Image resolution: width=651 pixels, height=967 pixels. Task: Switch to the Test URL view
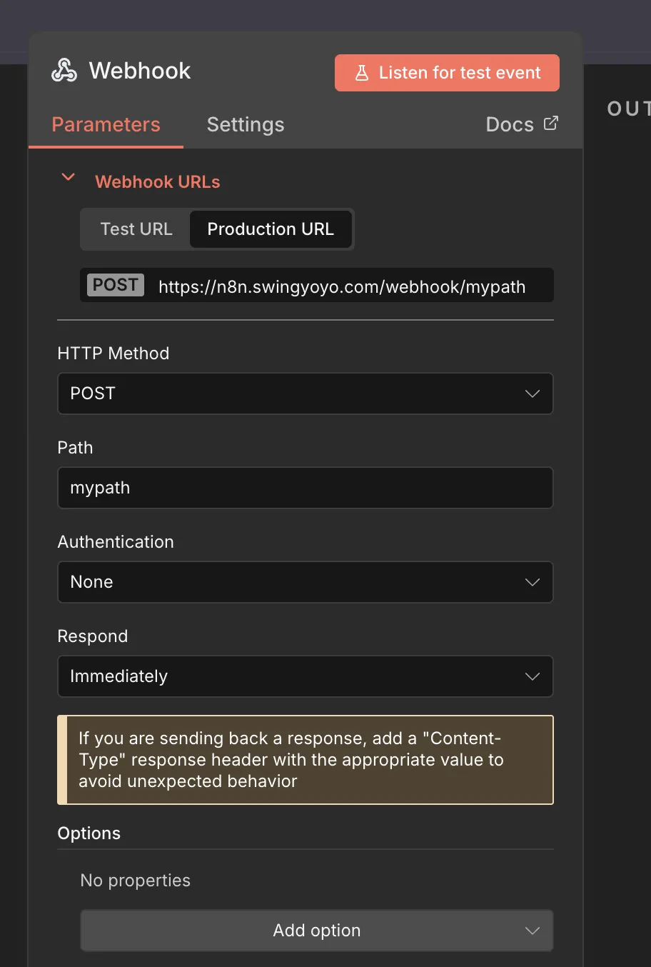point(136,229)
